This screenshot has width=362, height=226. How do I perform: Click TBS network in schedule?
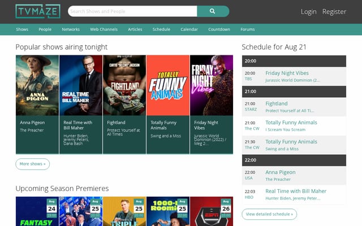(248, 79)
